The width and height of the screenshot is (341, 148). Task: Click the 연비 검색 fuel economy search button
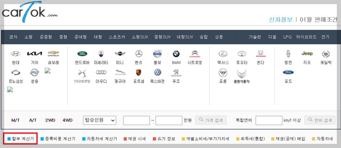click(x=320, y=120)
